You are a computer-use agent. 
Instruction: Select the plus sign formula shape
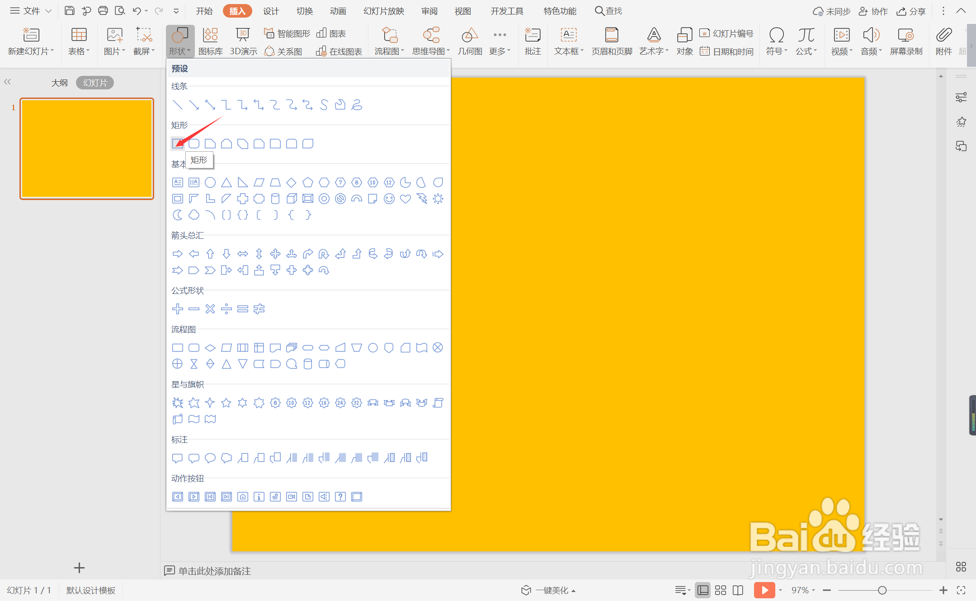tap(178, 309)
